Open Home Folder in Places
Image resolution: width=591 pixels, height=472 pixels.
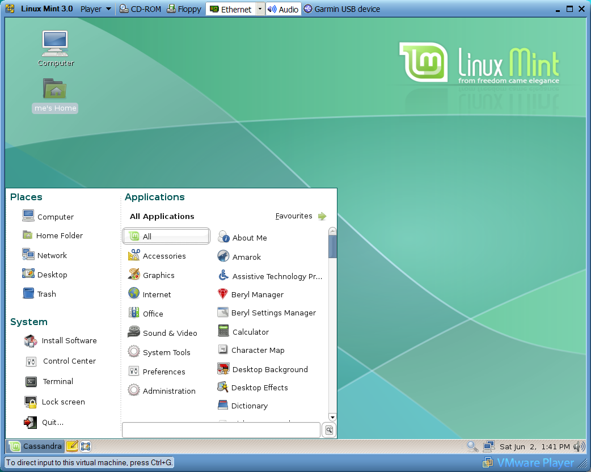pos(52,235)
